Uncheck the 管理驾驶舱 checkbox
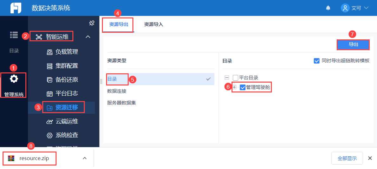377x169 pixels. [243, 87]
